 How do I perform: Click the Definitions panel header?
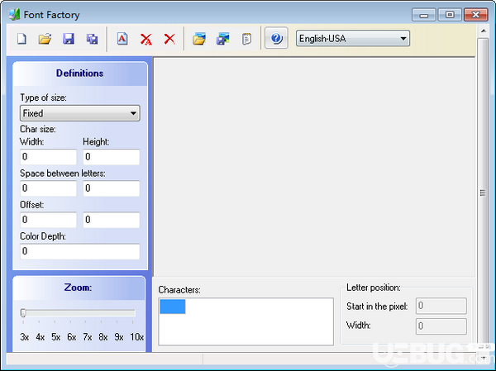(80, 74)
